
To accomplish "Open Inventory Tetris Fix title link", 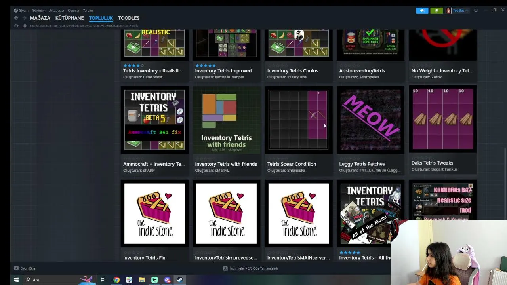I will pos(144,258).
